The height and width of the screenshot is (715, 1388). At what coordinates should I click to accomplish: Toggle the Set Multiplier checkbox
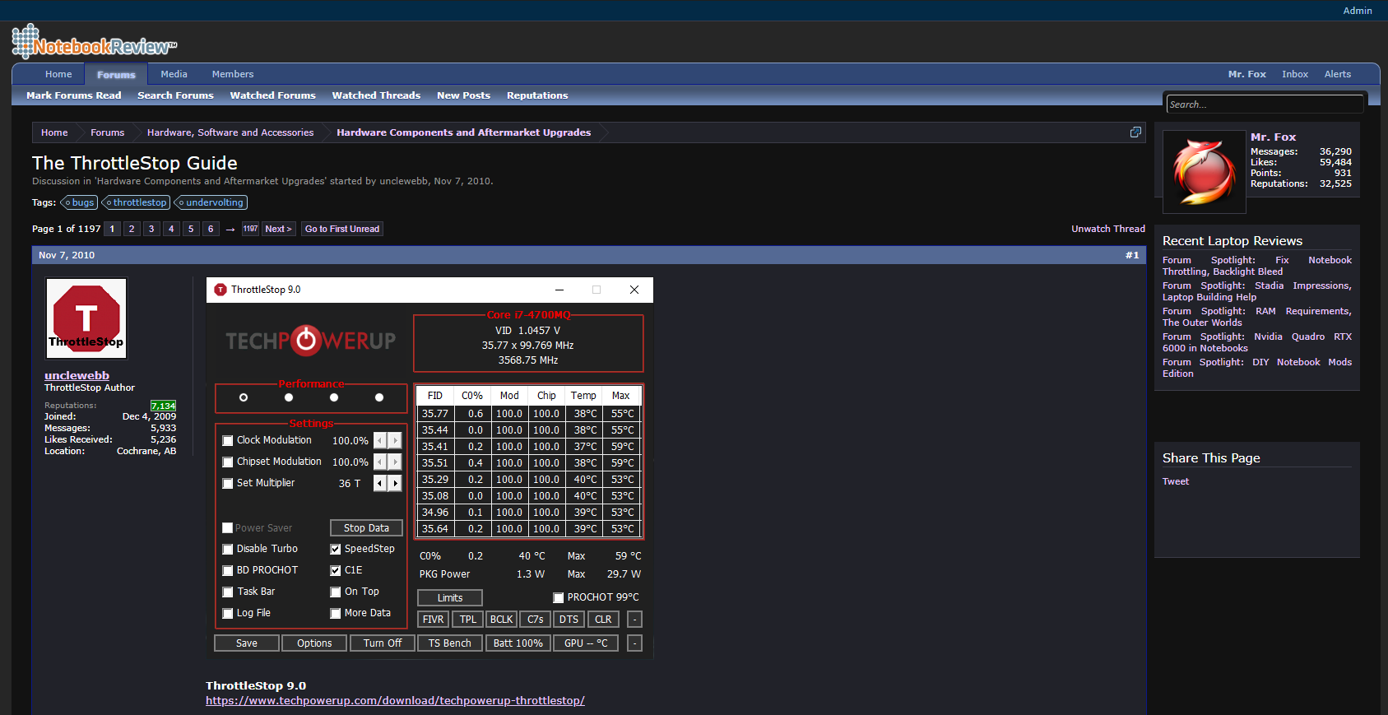228,484
